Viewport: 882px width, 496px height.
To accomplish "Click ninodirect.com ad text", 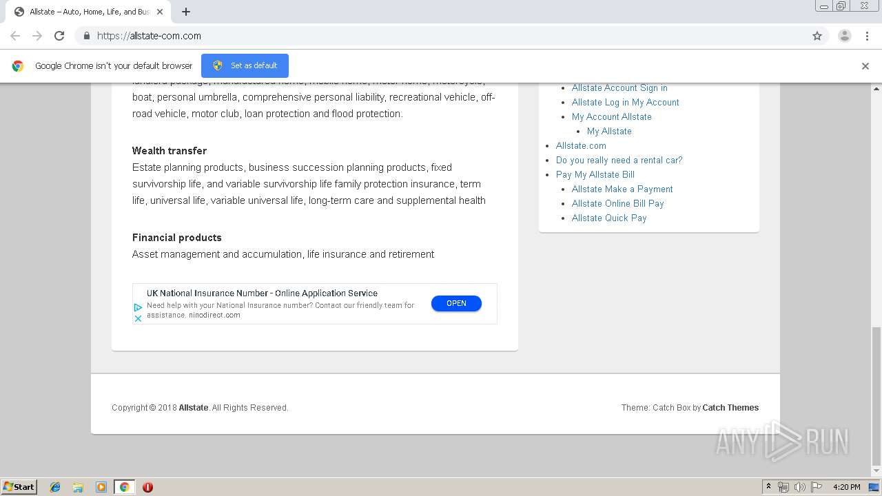I will (214, 315).
